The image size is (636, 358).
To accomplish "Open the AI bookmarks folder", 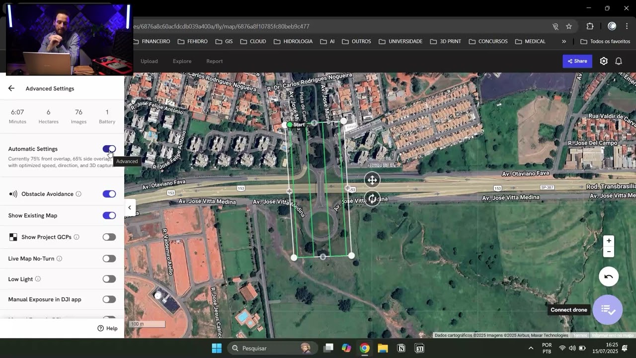I will pos(327,41).
